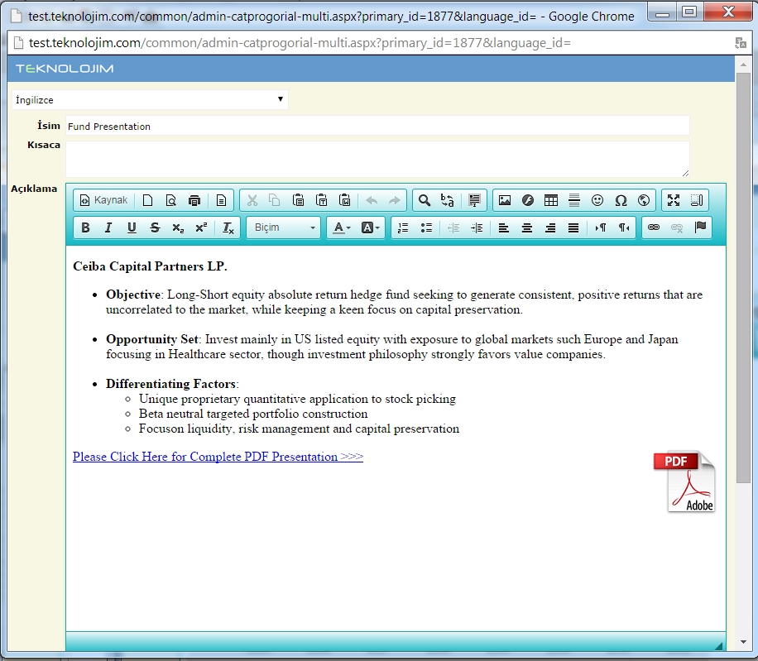Insert a numbered list

tap(403, 228)
